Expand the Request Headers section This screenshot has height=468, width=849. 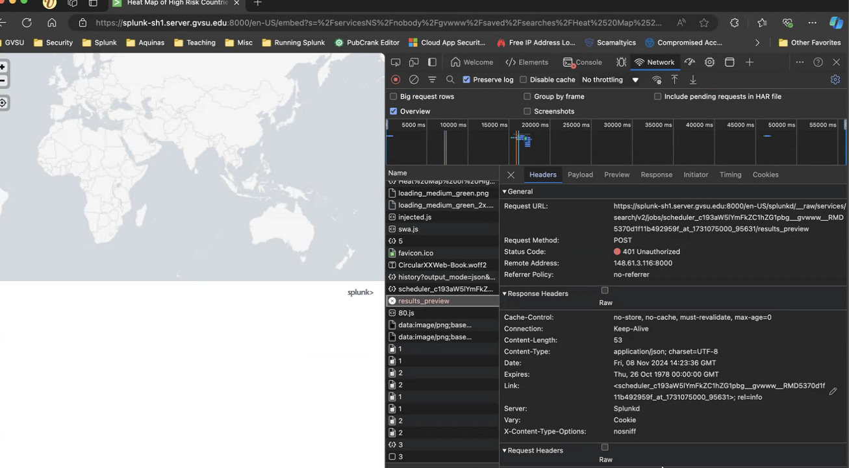[504, 450]
